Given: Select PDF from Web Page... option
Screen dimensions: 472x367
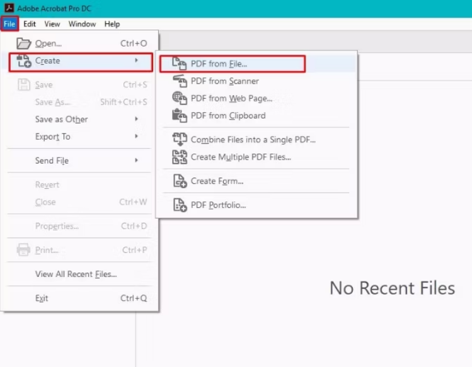Looking at the screenshot, I should pos(256,98).
